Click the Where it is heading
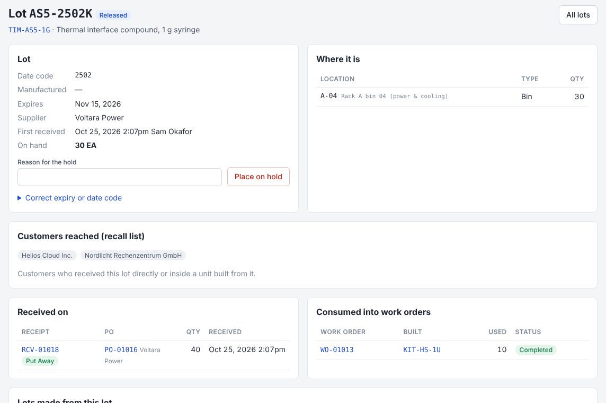 pyautogui.click(x=338, y=59)
